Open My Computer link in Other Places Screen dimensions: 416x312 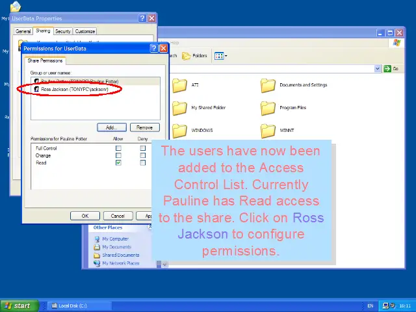click(x=116, y=239)
